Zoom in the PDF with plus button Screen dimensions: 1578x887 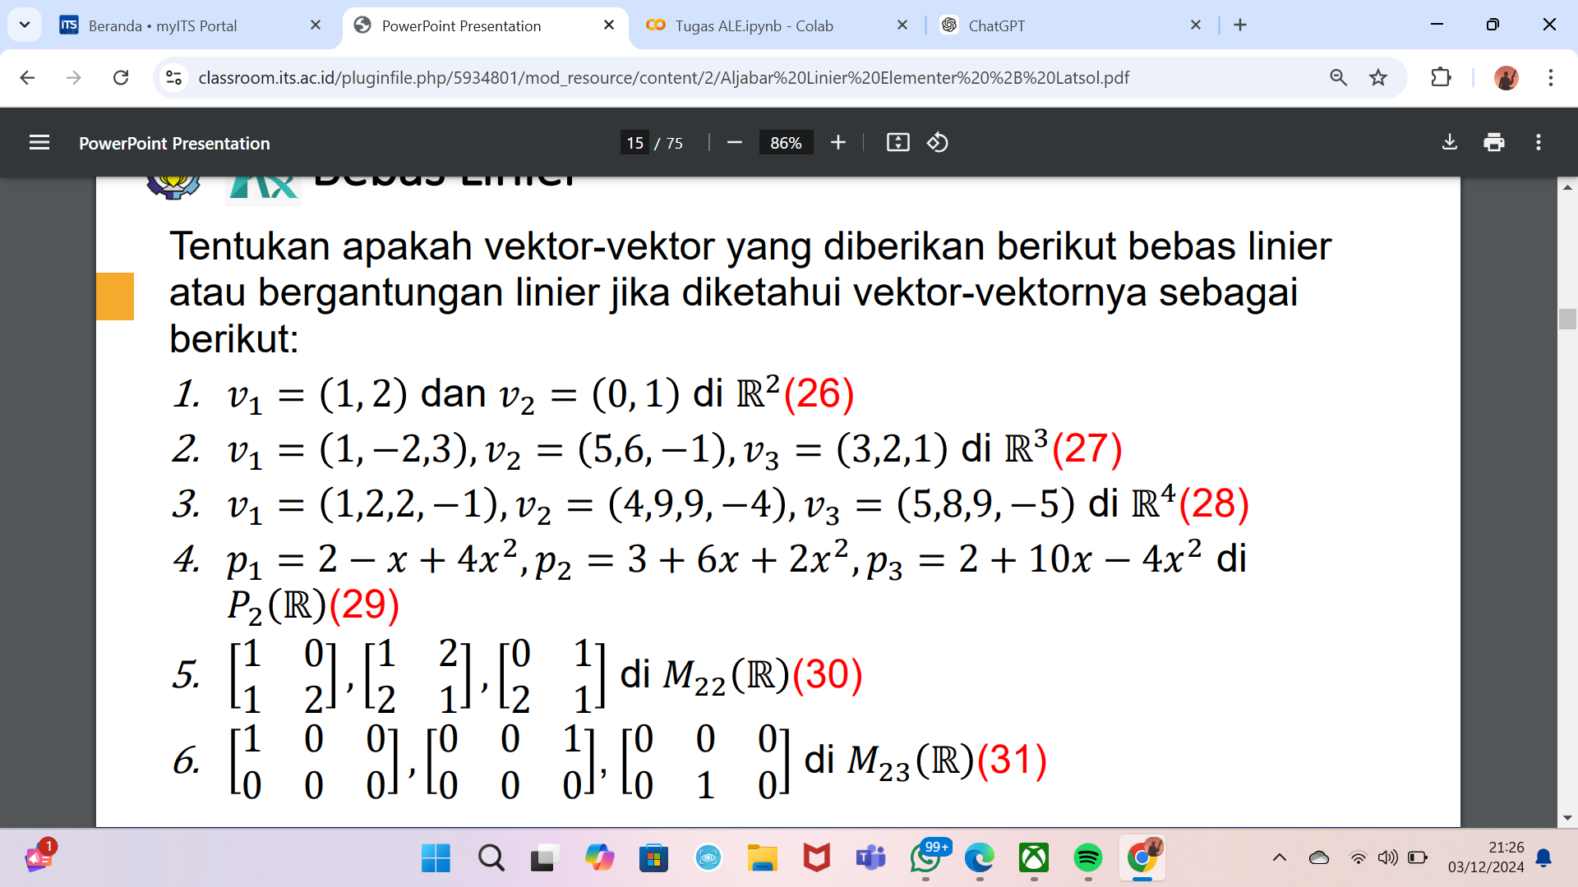(837, 143)
